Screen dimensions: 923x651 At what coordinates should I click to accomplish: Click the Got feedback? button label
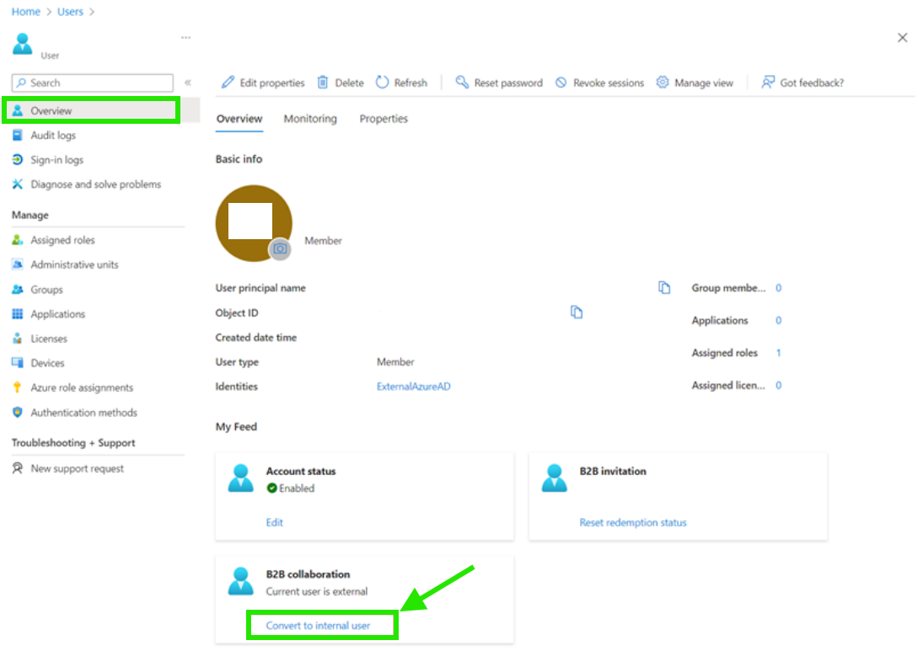click(x=812, y=83)
